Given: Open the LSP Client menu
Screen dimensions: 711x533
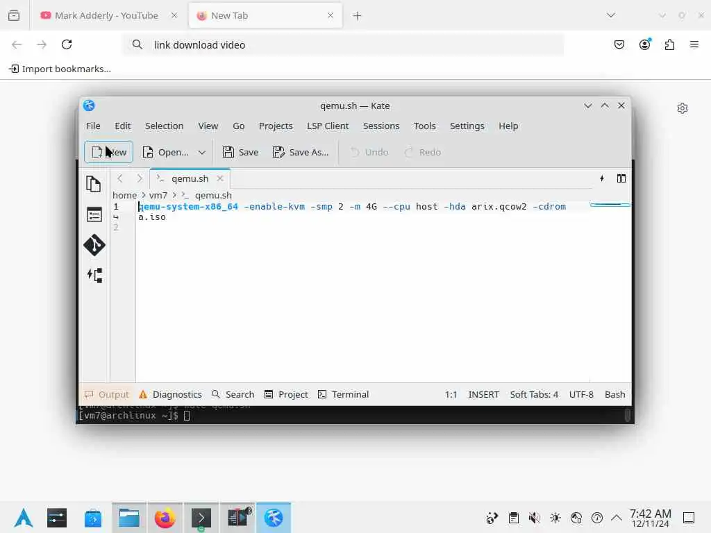Looking at the screenshot, I should 328,126.
